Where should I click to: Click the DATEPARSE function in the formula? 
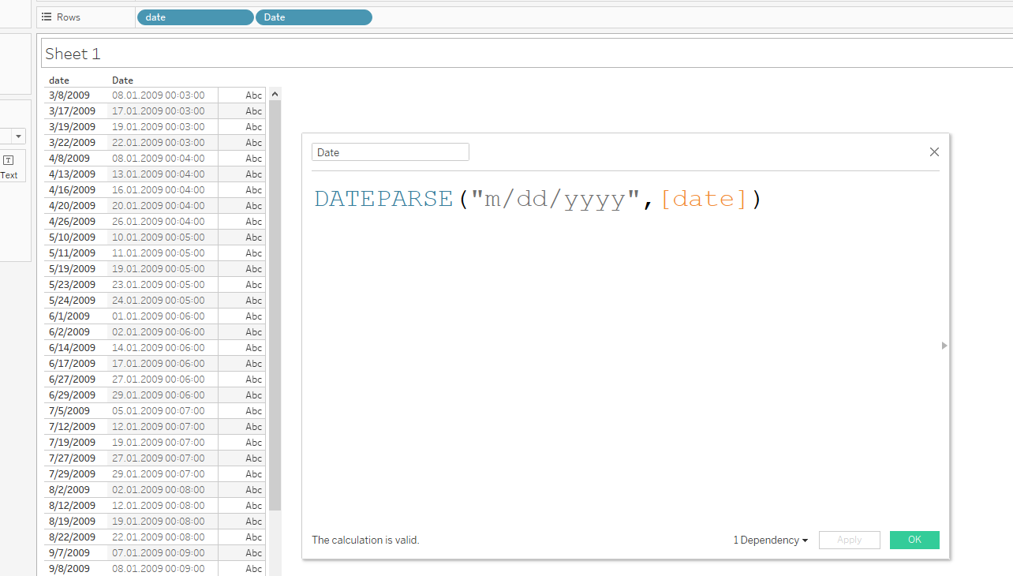[383, 199]
